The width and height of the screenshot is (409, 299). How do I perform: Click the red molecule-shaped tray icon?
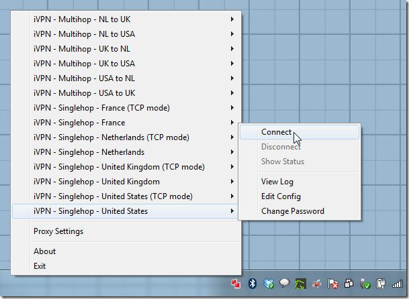(x=317, y=284)
